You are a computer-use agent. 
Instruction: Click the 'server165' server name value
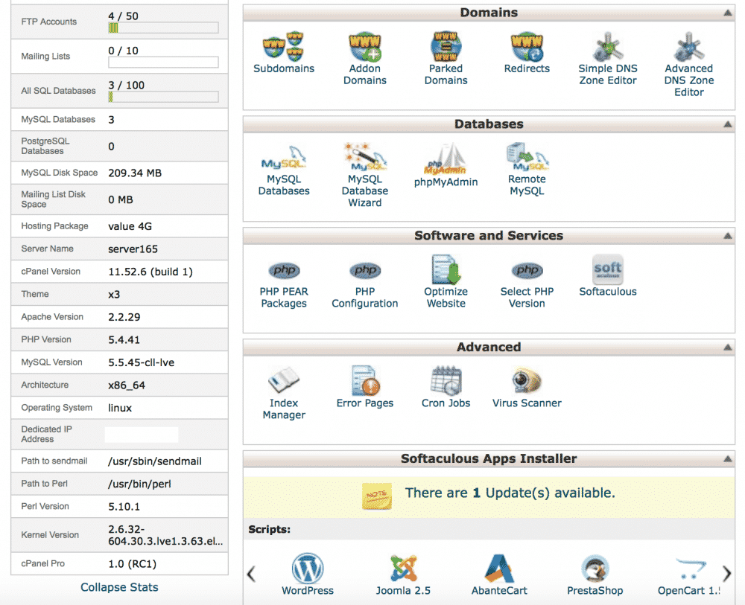point(133,249)
